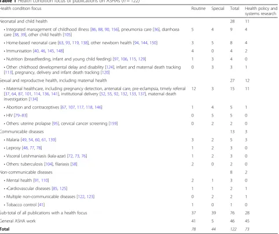Open immunisation reference 40

tap(36, 51)
